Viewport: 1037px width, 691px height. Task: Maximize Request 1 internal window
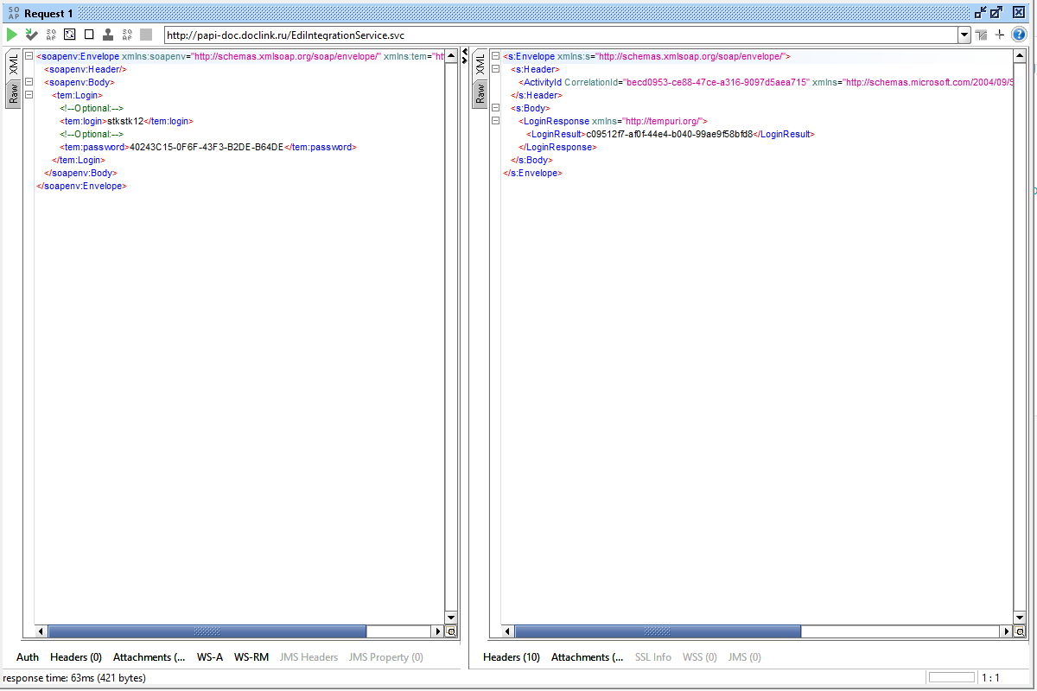[x=996, y=12]
